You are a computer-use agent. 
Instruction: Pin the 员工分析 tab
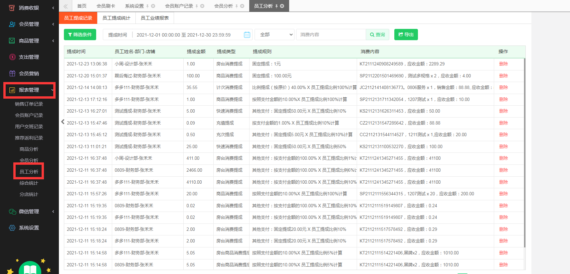click(x=277, y=6)
